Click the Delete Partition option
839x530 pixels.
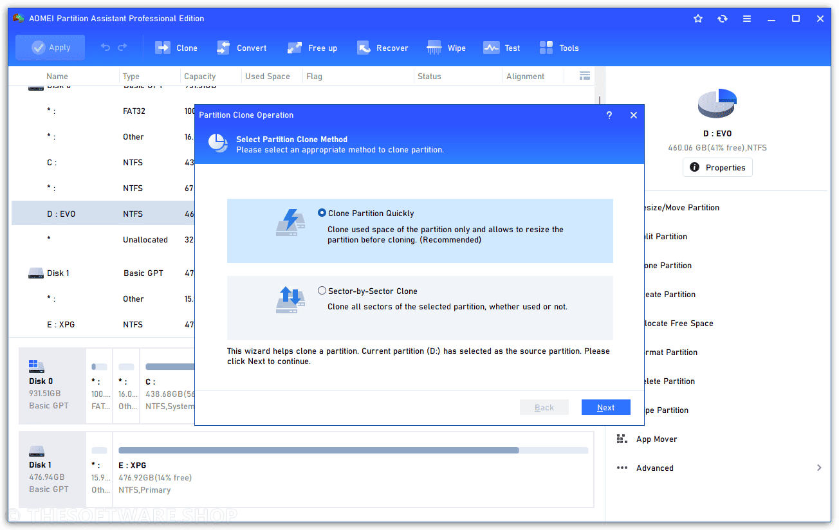click(x=670, y=381)
